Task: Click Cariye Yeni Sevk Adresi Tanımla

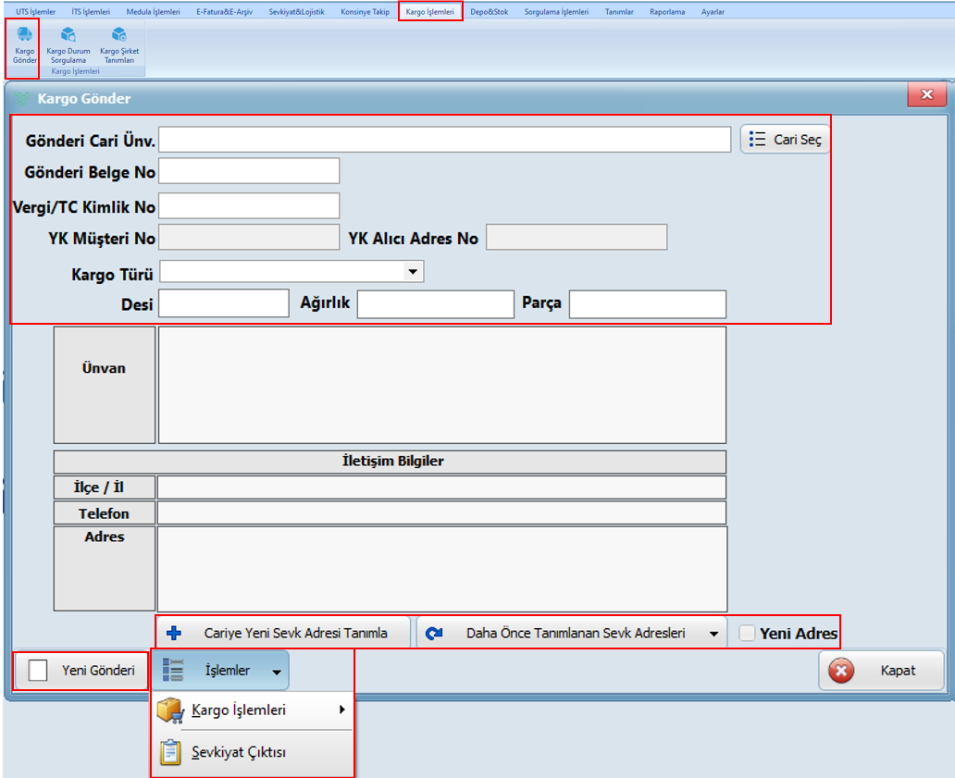Action: tap(283, 634)
